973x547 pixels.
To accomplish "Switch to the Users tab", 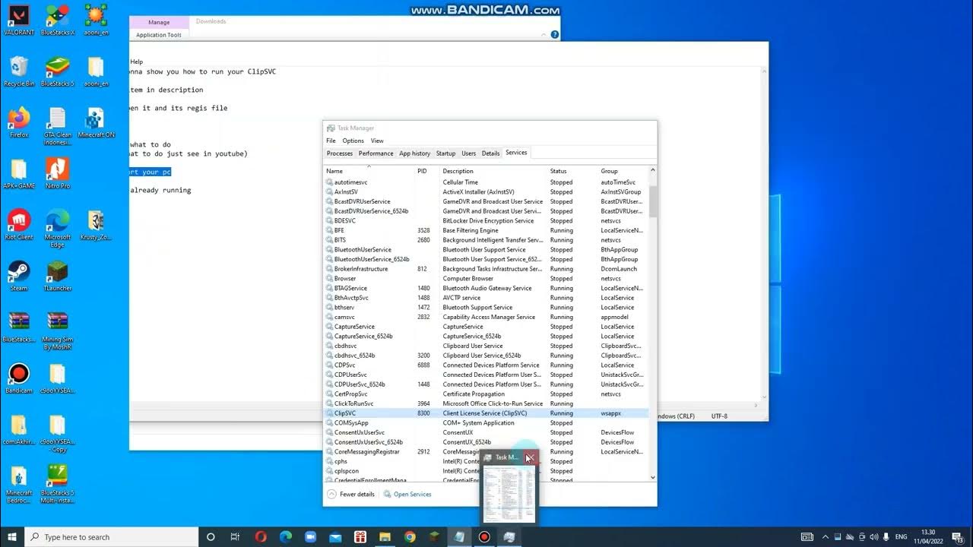I will tap(469, 153).
